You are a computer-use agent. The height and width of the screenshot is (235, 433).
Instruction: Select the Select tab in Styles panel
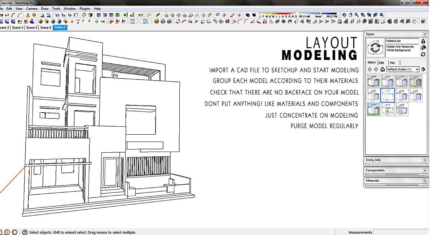(x=371, y=62)
